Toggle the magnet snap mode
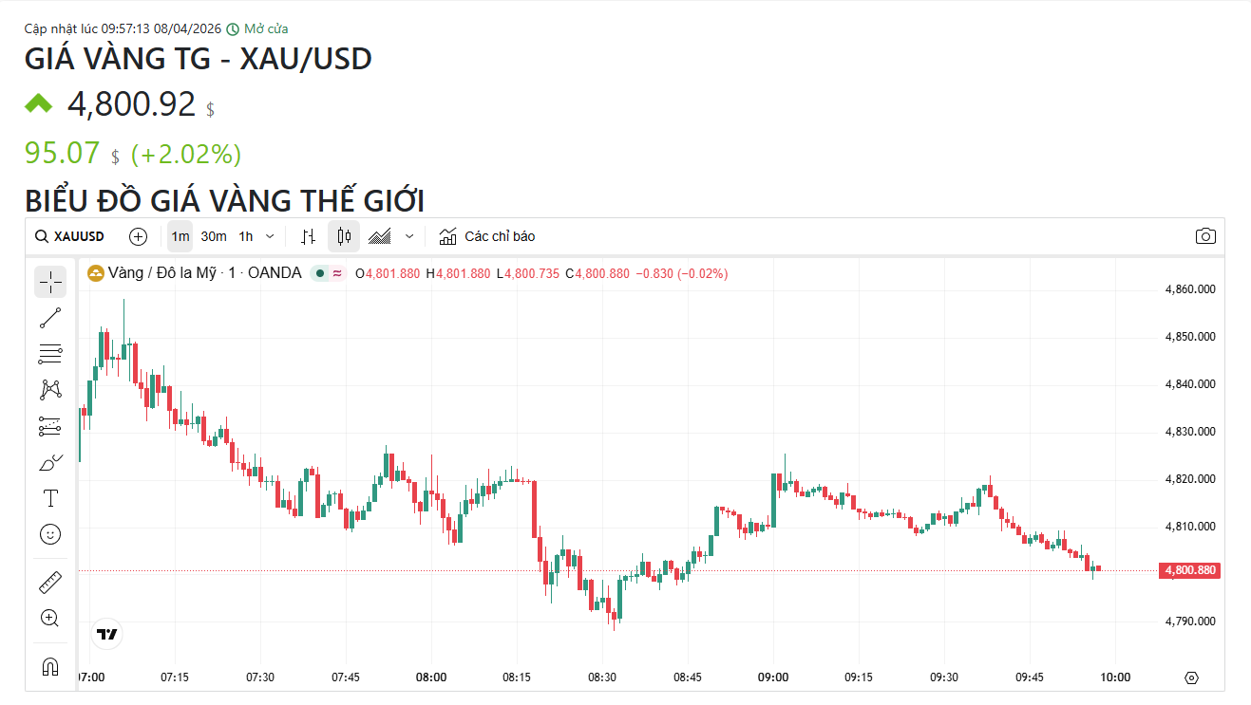The width and height of the screenshot is (1251, 705). pyautogui.click(x=50, y=666)
